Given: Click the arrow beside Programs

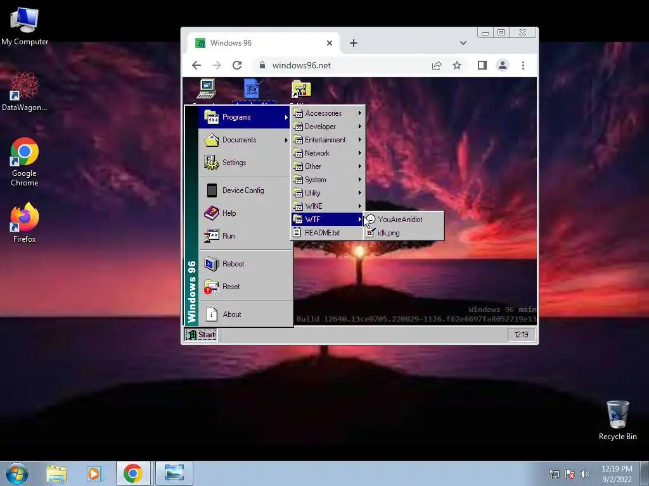Looking at the screenshot, I should pos(286,117).
